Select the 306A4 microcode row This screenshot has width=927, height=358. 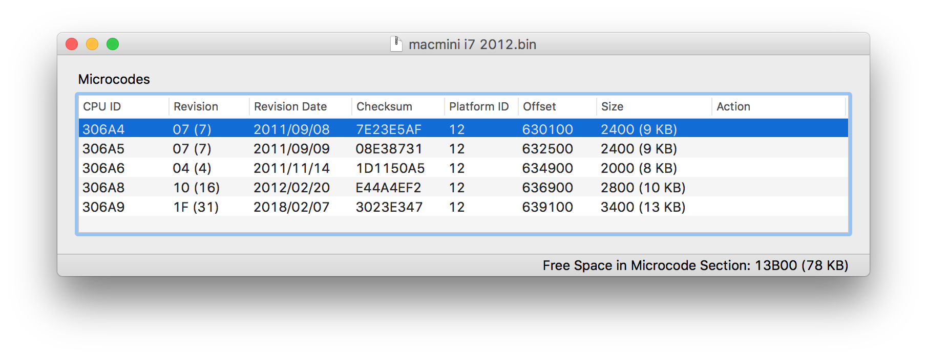pos(463,129)
